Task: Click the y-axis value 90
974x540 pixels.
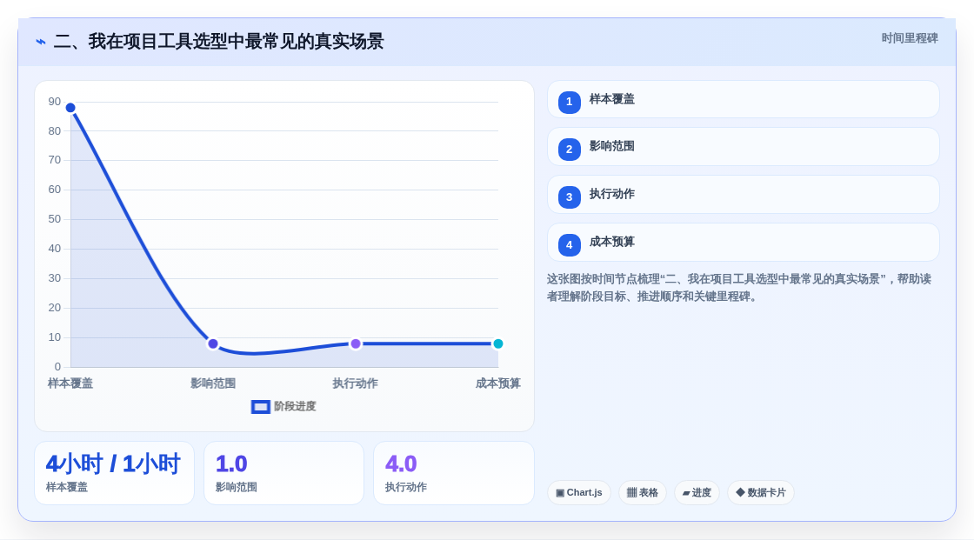Action: pos(55,102)
